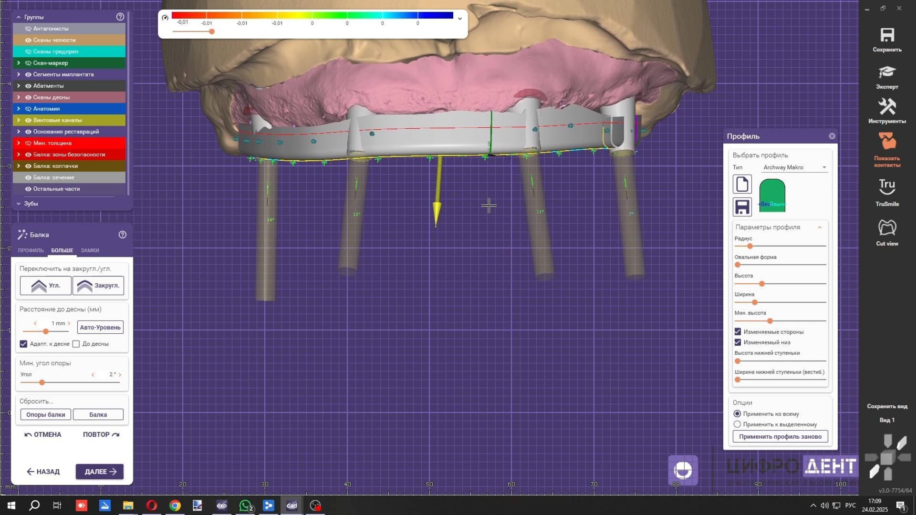Toggle visibility of Абатменты group

point(28,86)
